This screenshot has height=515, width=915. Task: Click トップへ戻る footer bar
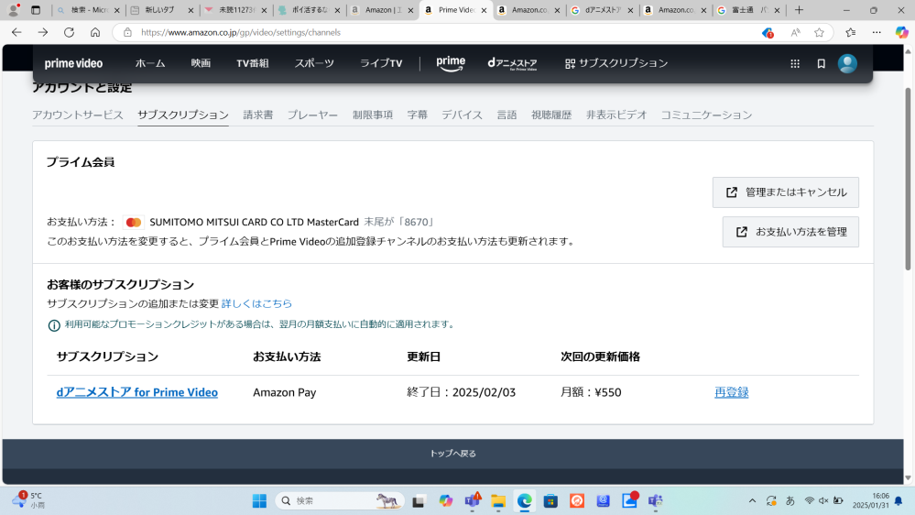(452, 454)
